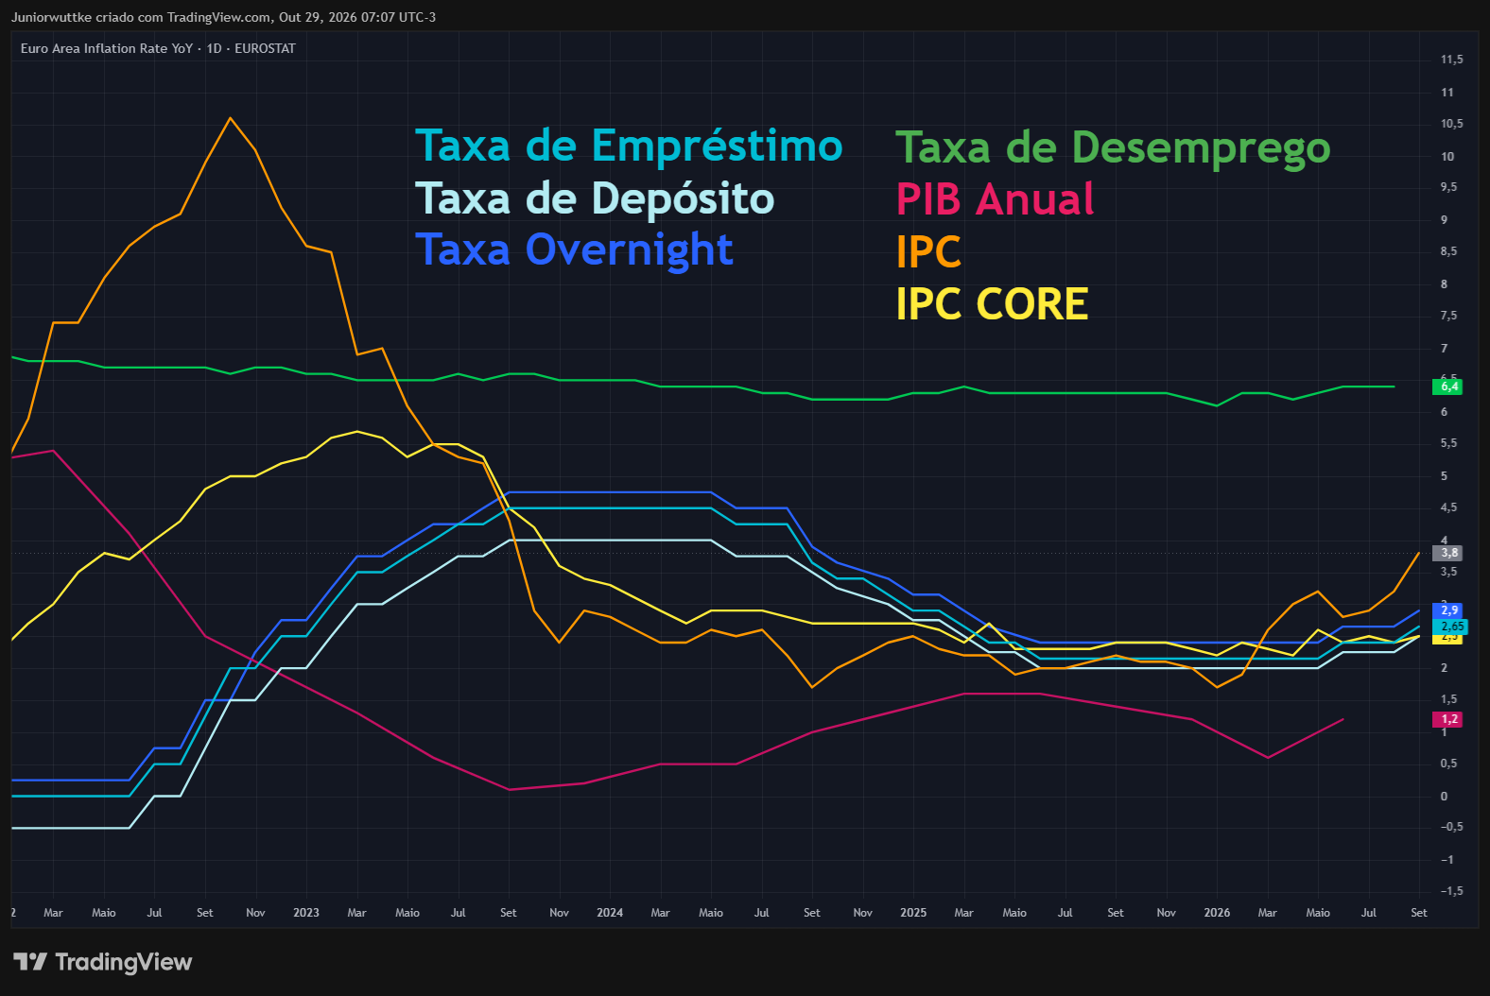Click the 8,5 value on the price axis

[1448, 251]
